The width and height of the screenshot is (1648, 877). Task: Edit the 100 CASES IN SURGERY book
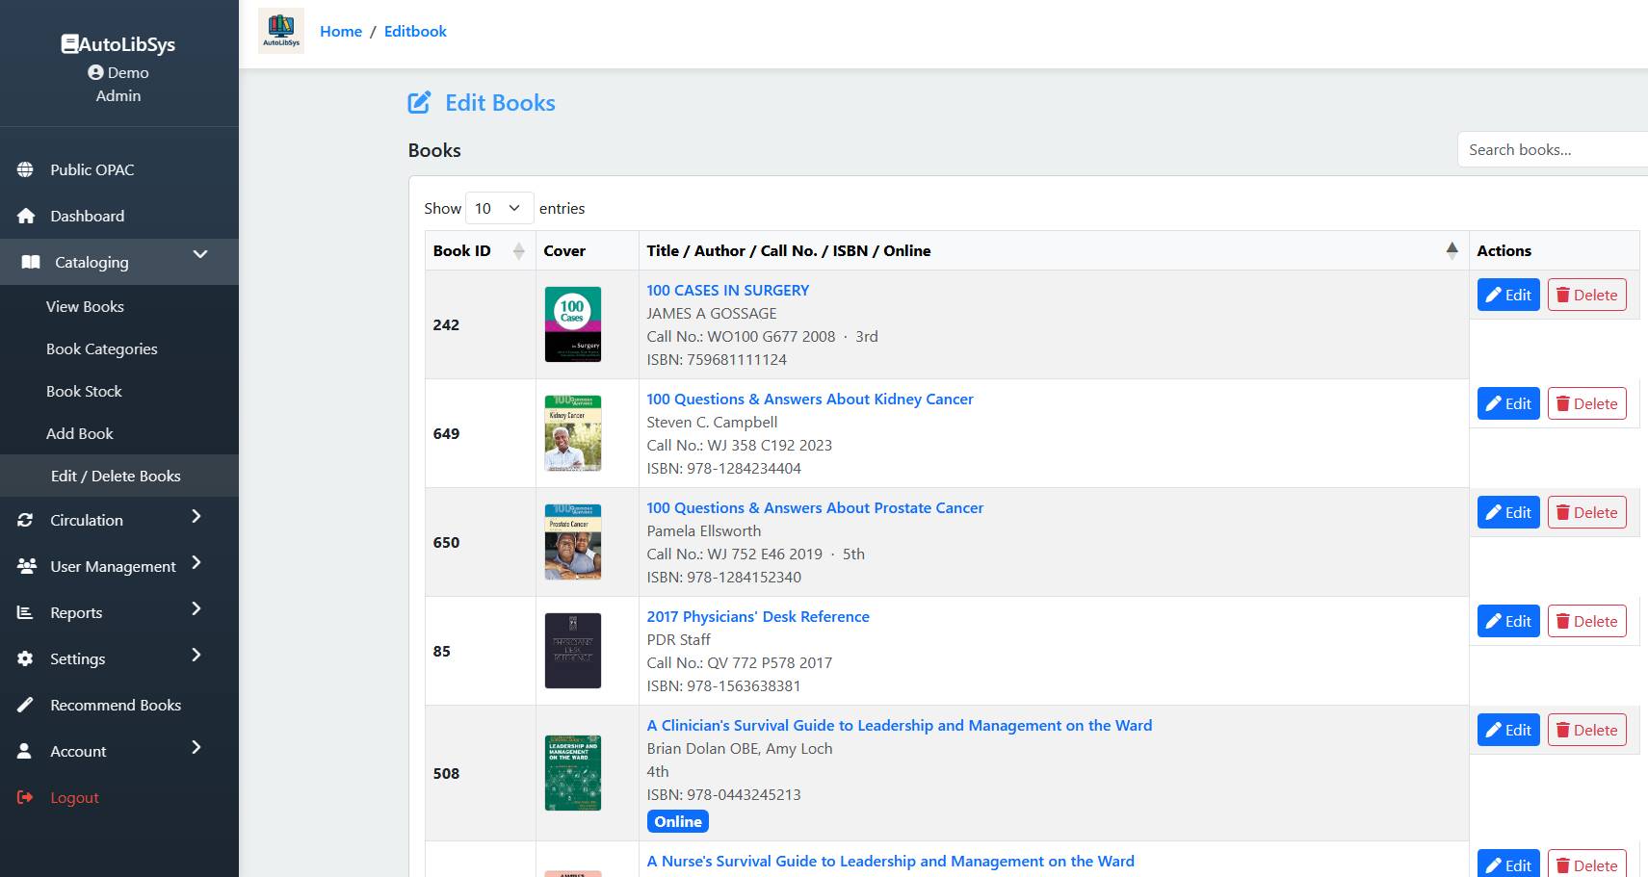(1507, 295)
